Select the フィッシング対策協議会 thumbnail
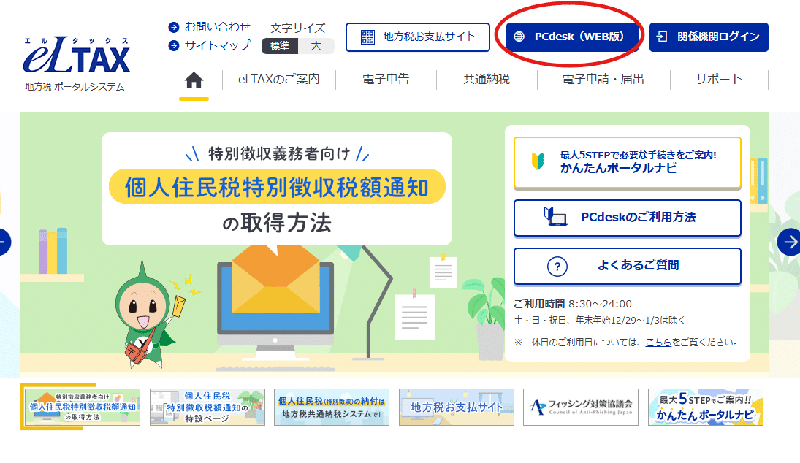Viewport: 800px width, 463px height. [x=581, y=407]
